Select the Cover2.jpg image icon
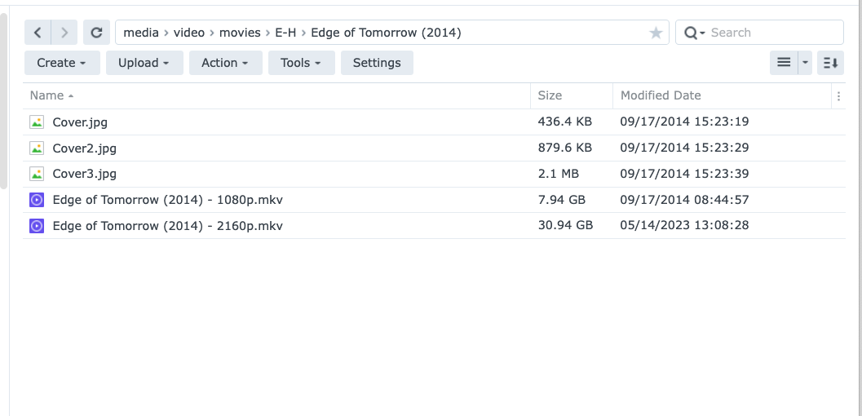862x416 pixels. 37,148
